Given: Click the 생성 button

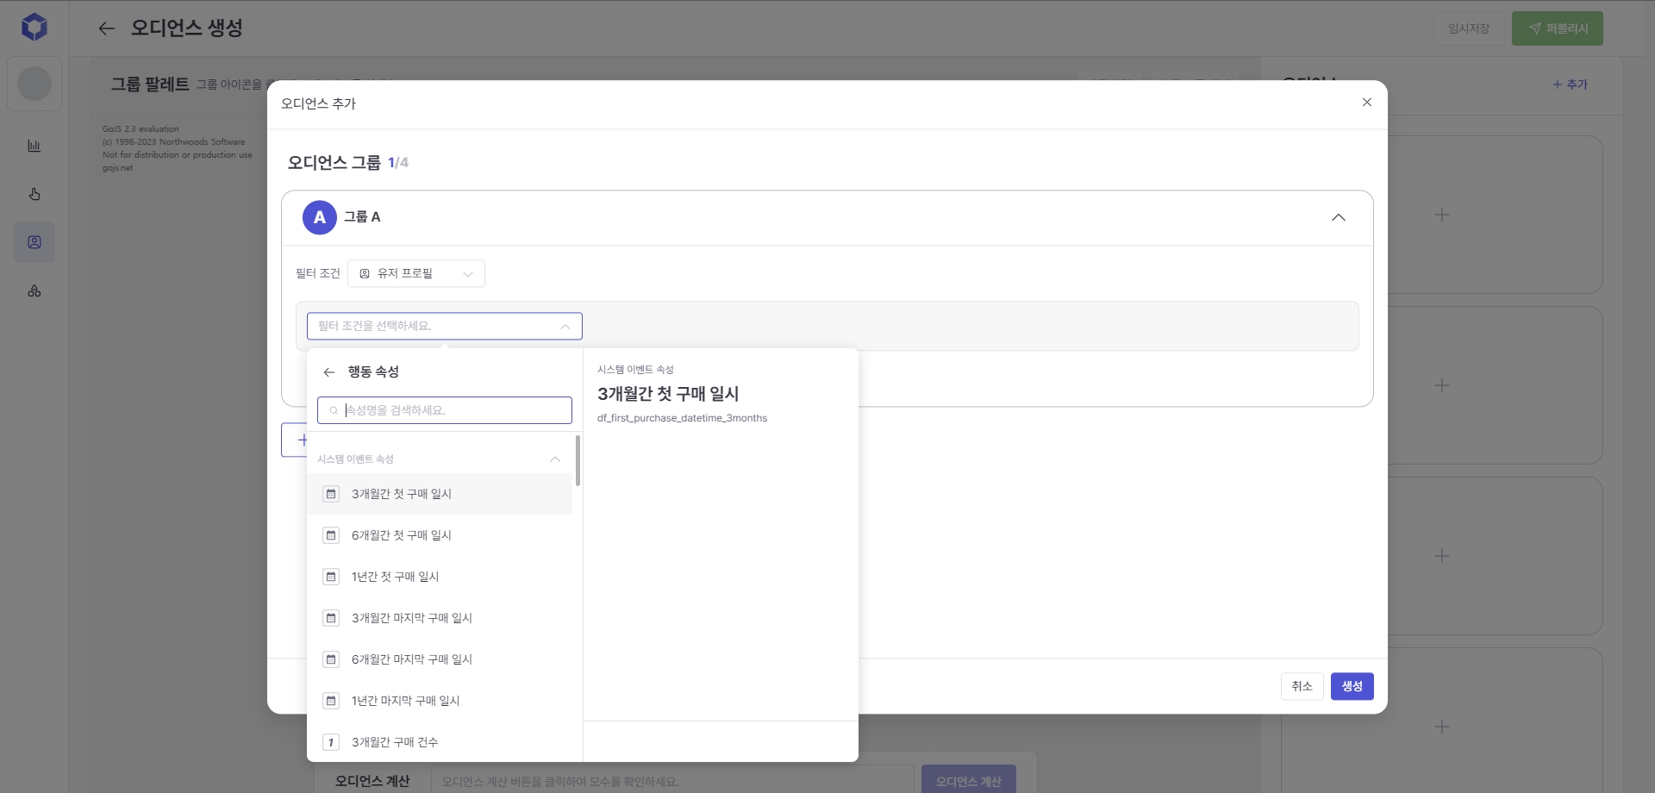Looking at the screenshot, I should tap(1352, 686).
